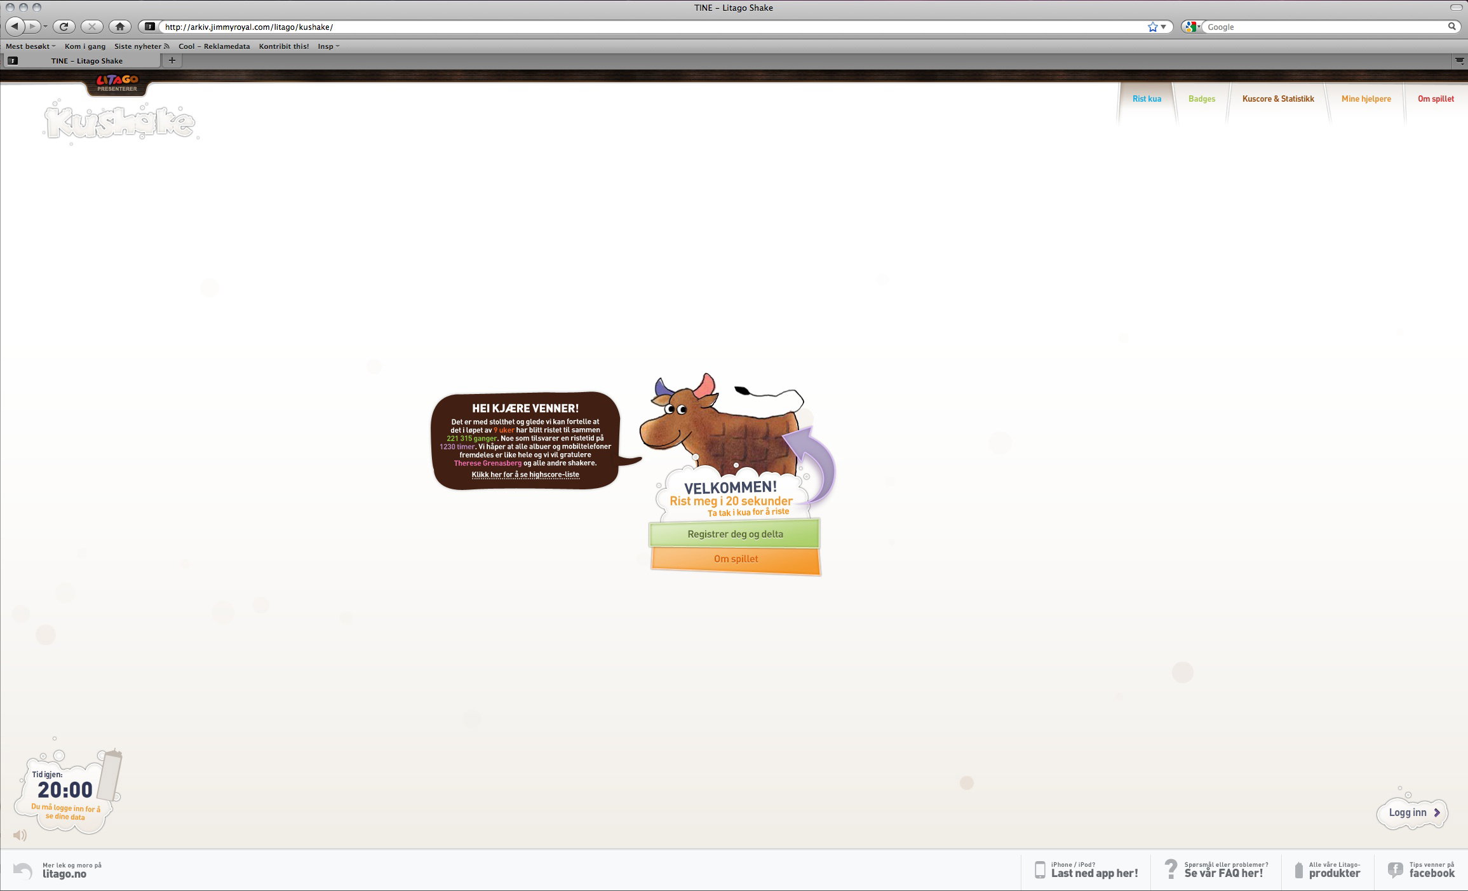Click the Kushake logo
This screenshot has width=1468, height=891.
pos(120,122)
